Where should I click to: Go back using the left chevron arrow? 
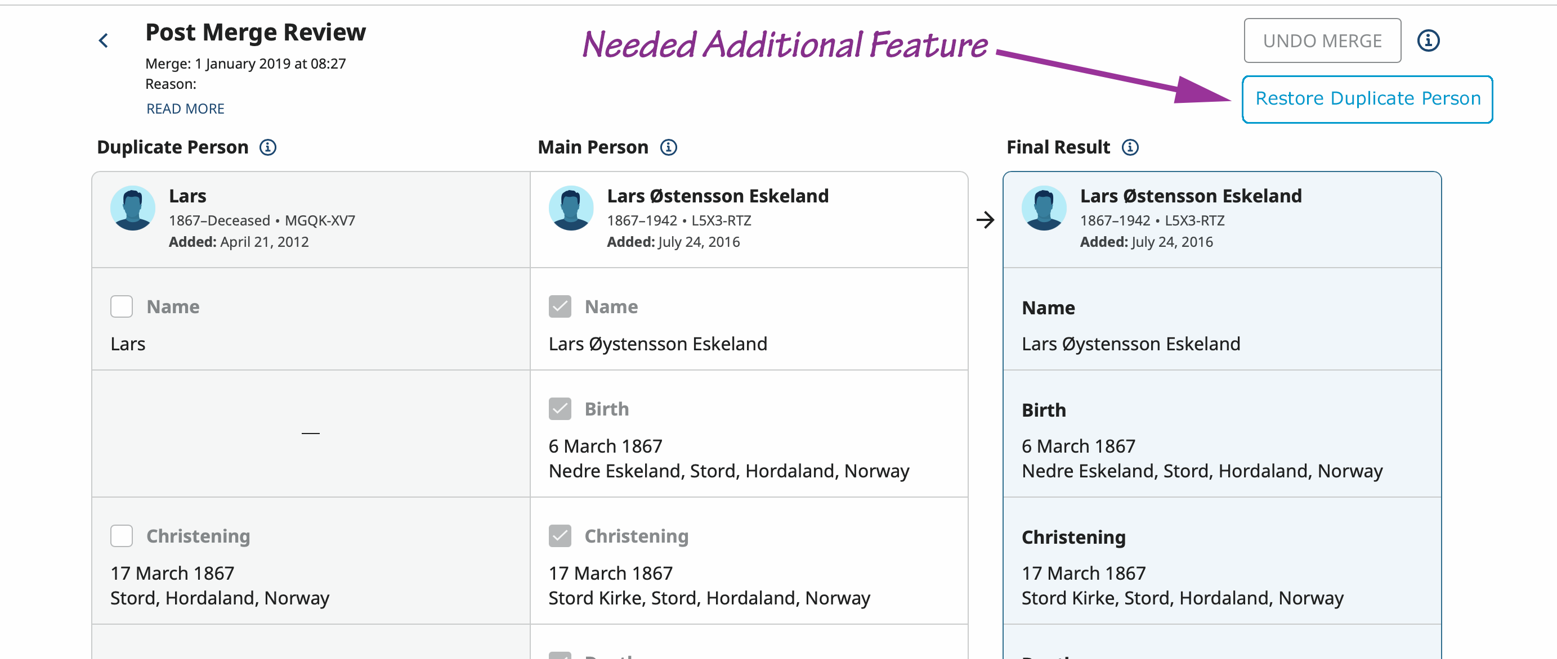[104, 41]
